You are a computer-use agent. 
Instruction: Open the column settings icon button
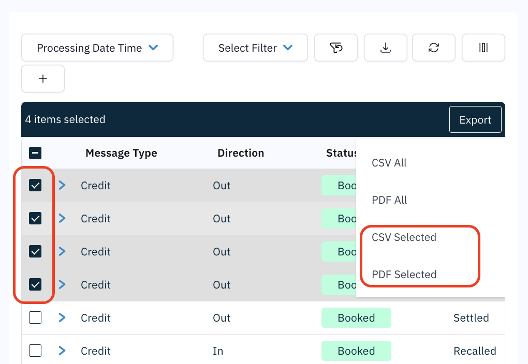pyautogui.click(x=483, y=48)
